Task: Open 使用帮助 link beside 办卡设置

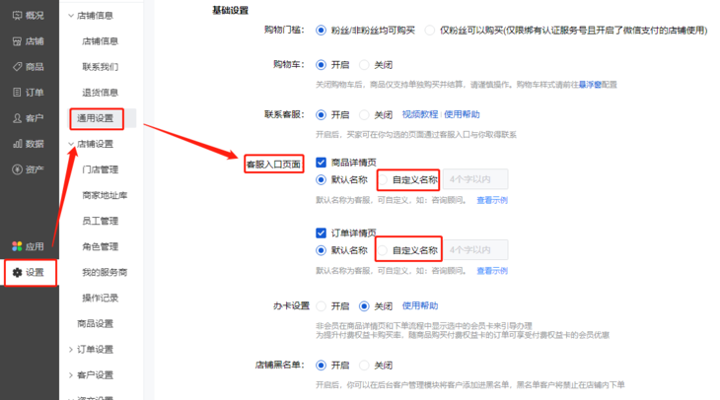Action: (x=420, y=305)
